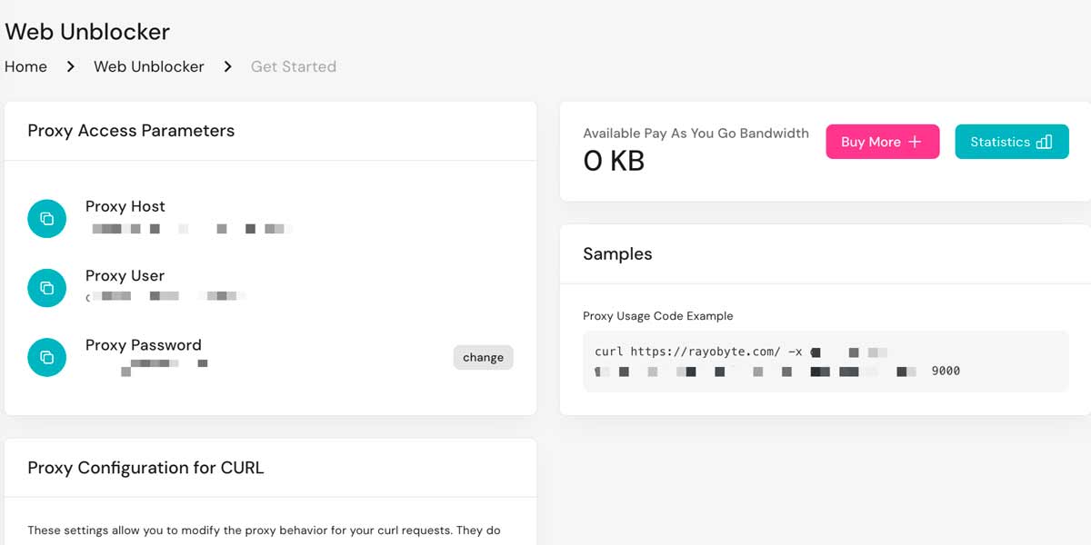Image resolution: width=1091 pixels, height=545 pixels.
Task: Copy the Proxy User value
Action: pos(46,288)
